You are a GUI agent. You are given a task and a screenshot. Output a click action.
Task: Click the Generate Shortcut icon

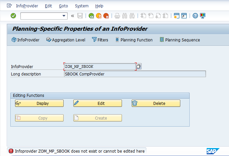(x=184, y=16)
